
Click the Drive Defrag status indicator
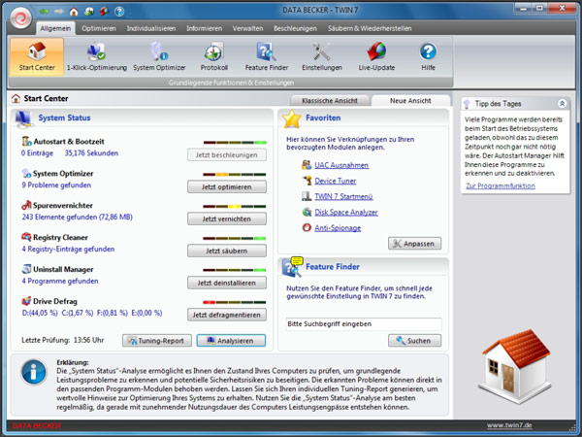(x=235, y=302)
